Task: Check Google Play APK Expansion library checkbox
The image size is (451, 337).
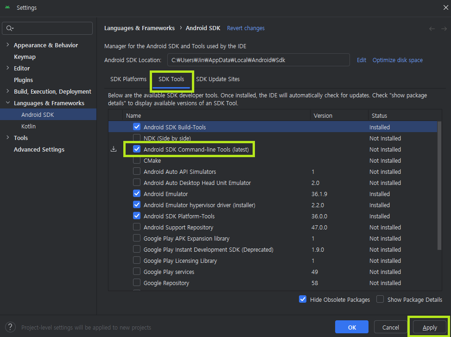Action: [x=137, y=238]
